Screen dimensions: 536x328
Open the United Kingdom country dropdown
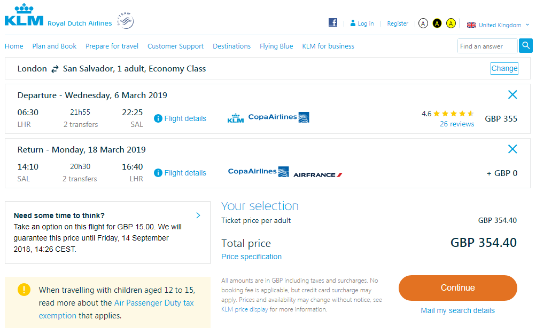point(498,25)
